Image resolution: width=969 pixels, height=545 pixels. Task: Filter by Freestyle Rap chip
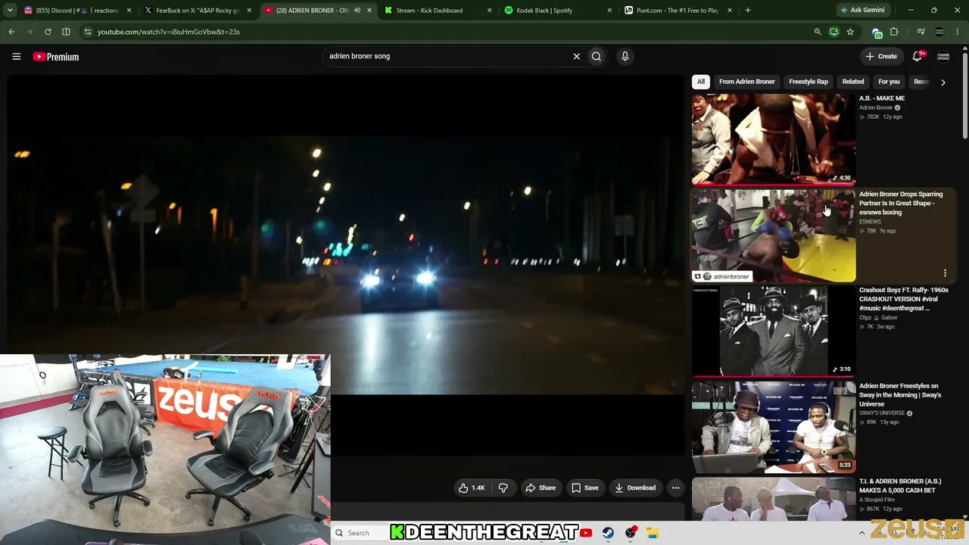coord(809,82)
